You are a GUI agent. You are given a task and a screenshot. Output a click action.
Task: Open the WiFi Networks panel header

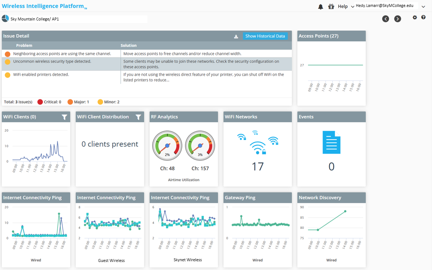[x=258, y=117]
